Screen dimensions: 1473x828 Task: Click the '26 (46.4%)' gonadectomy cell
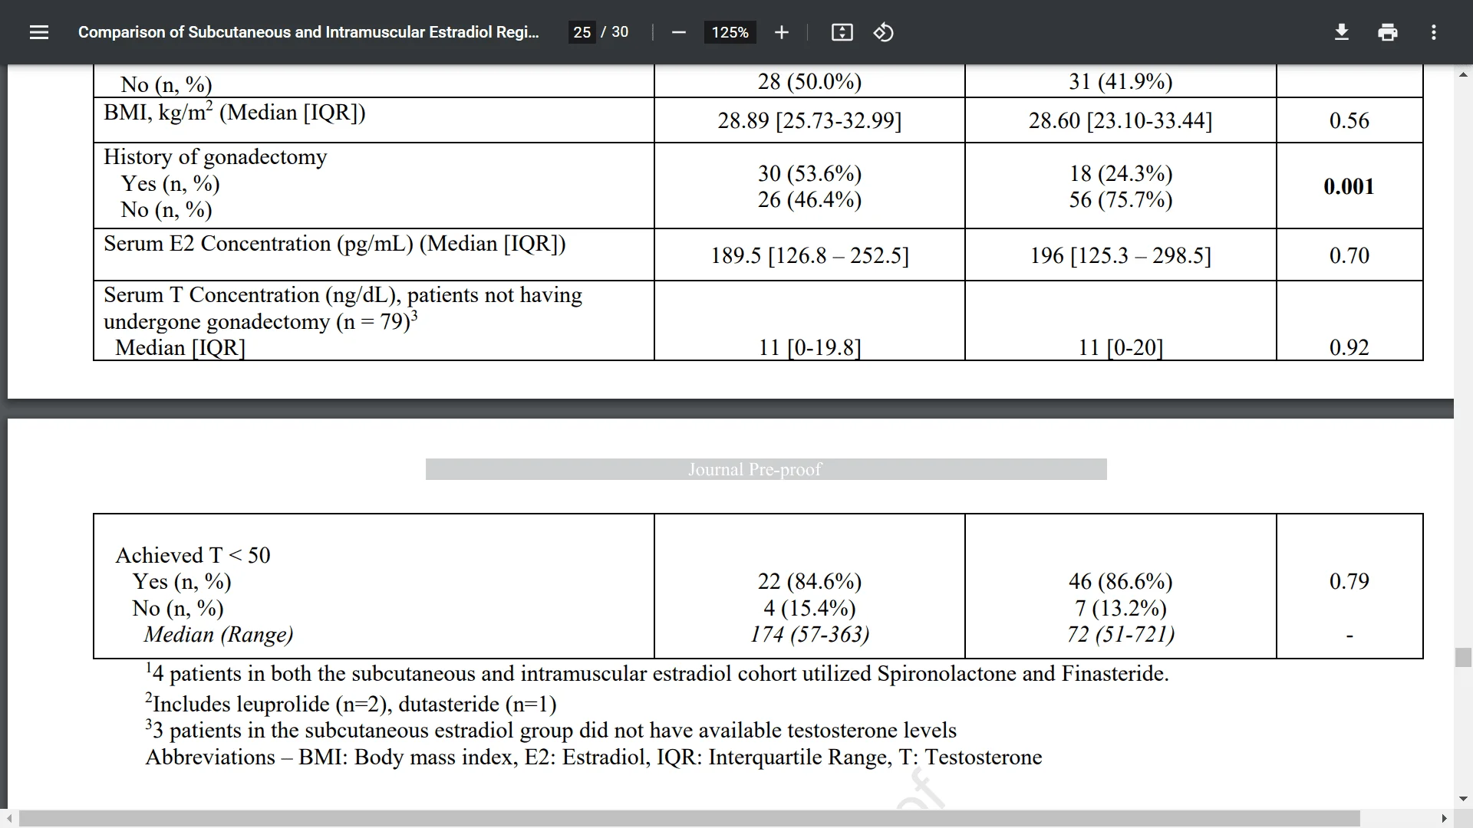tap(809, 200)
